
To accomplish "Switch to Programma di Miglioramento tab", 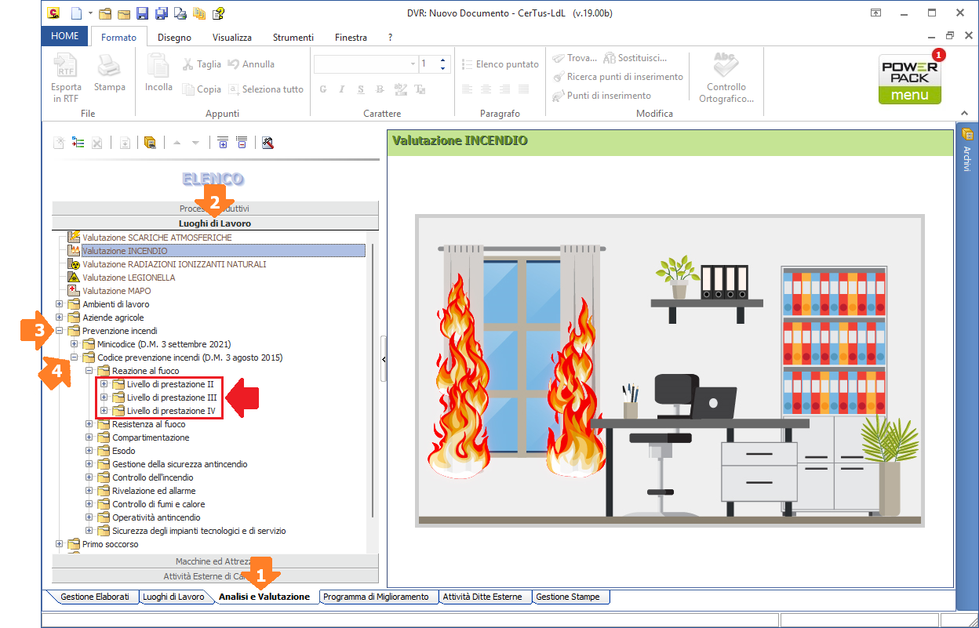I will (376, 597).
